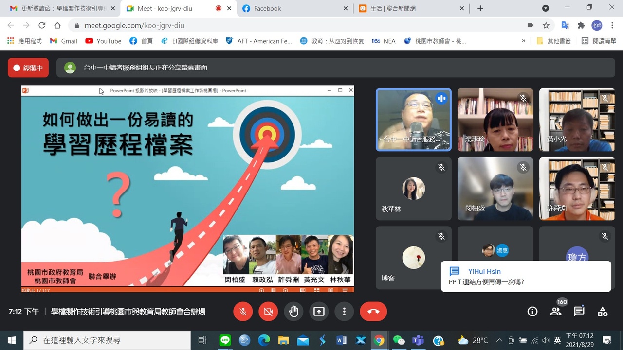Close the Meet browser tab
623x350 pixels.
[x=229, y=8]
